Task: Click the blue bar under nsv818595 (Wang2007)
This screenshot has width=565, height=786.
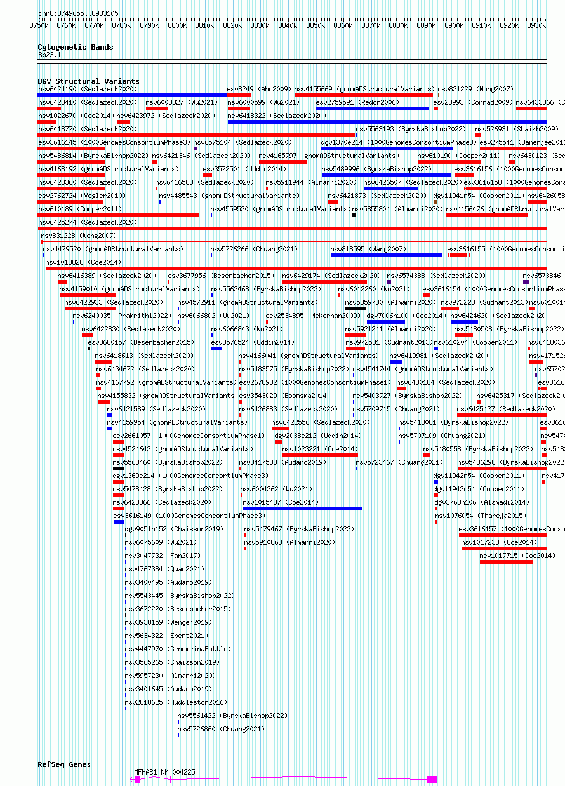Action: [386, 255]
